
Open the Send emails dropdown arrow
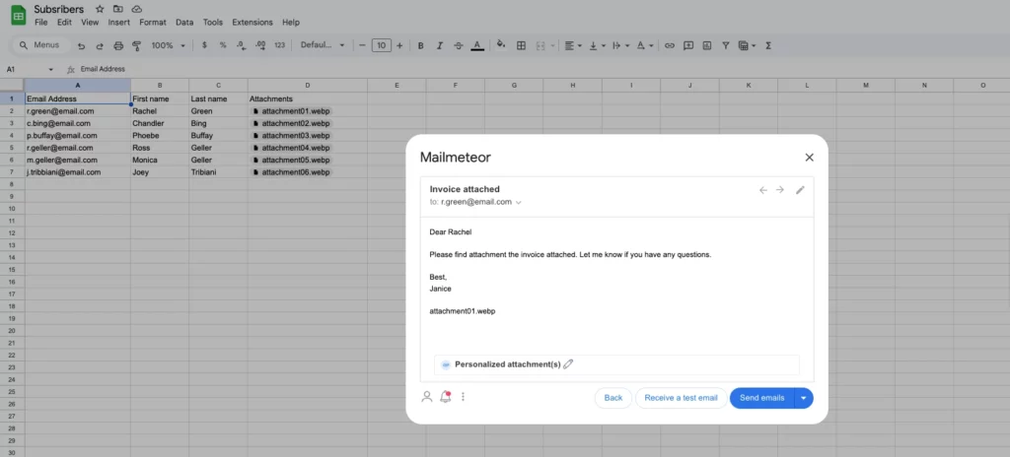tap(804, 398)
